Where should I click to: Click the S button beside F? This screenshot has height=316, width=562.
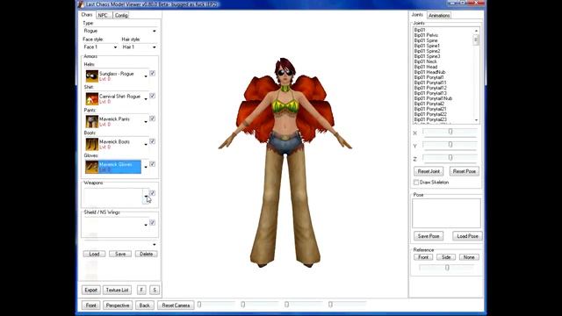155,290
